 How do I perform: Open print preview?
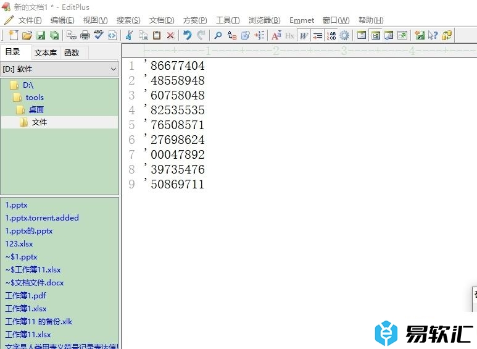click(72, 36)
